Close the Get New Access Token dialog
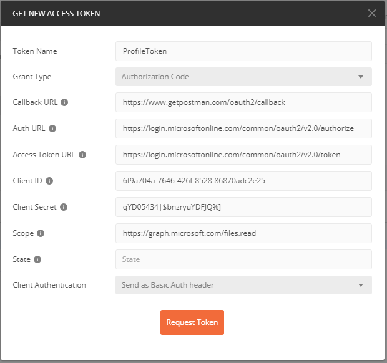The image size is (387, 363). pyautogui.click(x=371, y=13)
